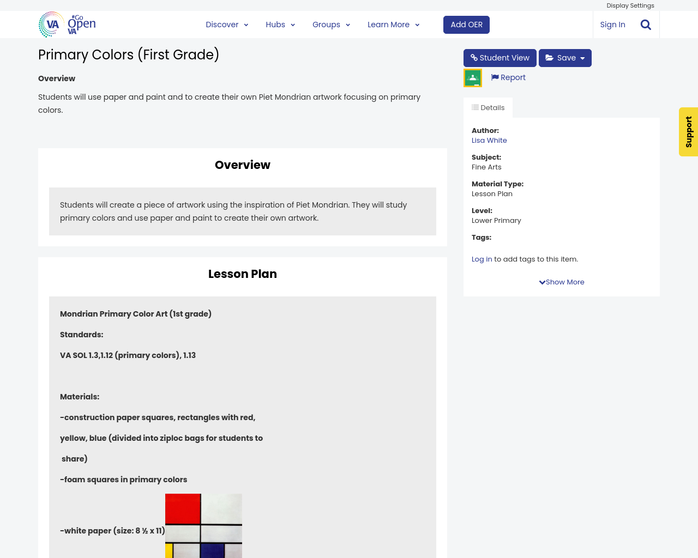Click the GoOpenVA logo
This screenshot has height=558, width=698.
(67, 25)
